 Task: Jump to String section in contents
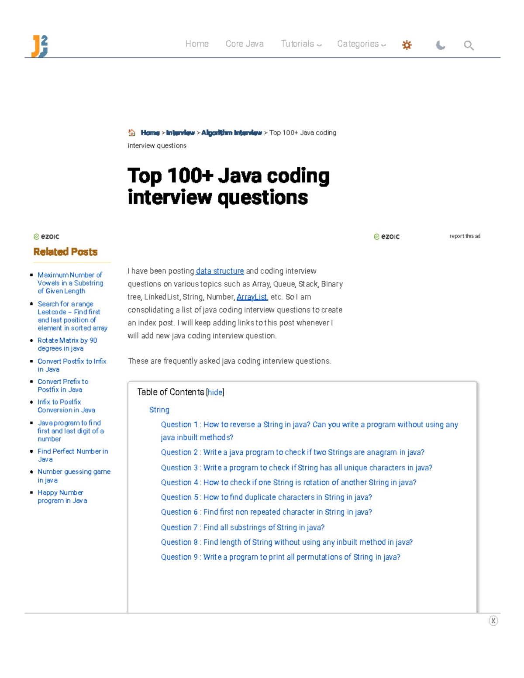coord(159,410)
